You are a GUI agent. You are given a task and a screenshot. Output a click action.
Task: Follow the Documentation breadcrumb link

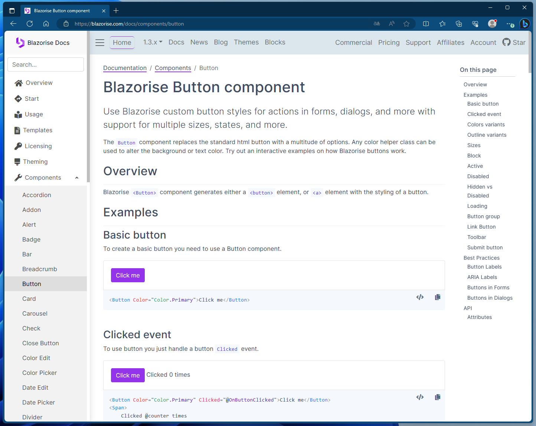tap(125, 68)
